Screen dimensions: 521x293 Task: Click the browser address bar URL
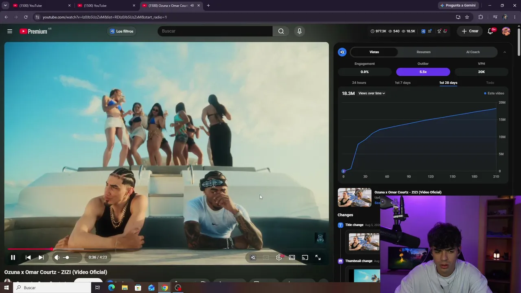click(x=105, y=17)
